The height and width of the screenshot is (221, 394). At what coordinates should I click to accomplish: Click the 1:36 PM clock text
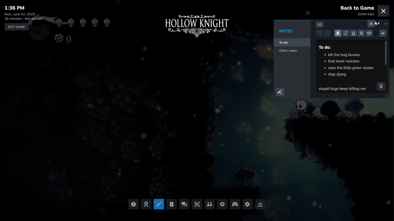[14, 8]
